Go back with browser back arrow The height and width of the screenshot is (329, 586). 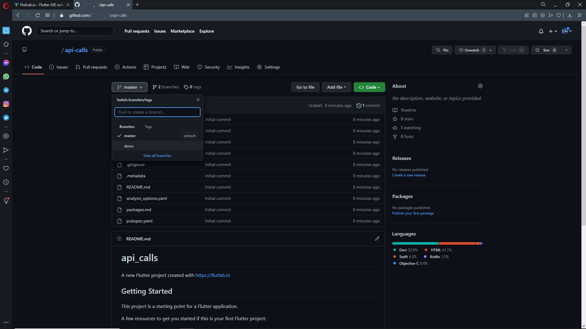[x=18, y=15]
